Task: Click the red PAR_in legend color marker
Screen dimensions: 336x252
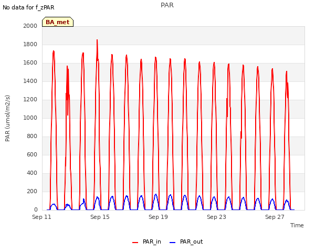Action: (x=135, y=243)
